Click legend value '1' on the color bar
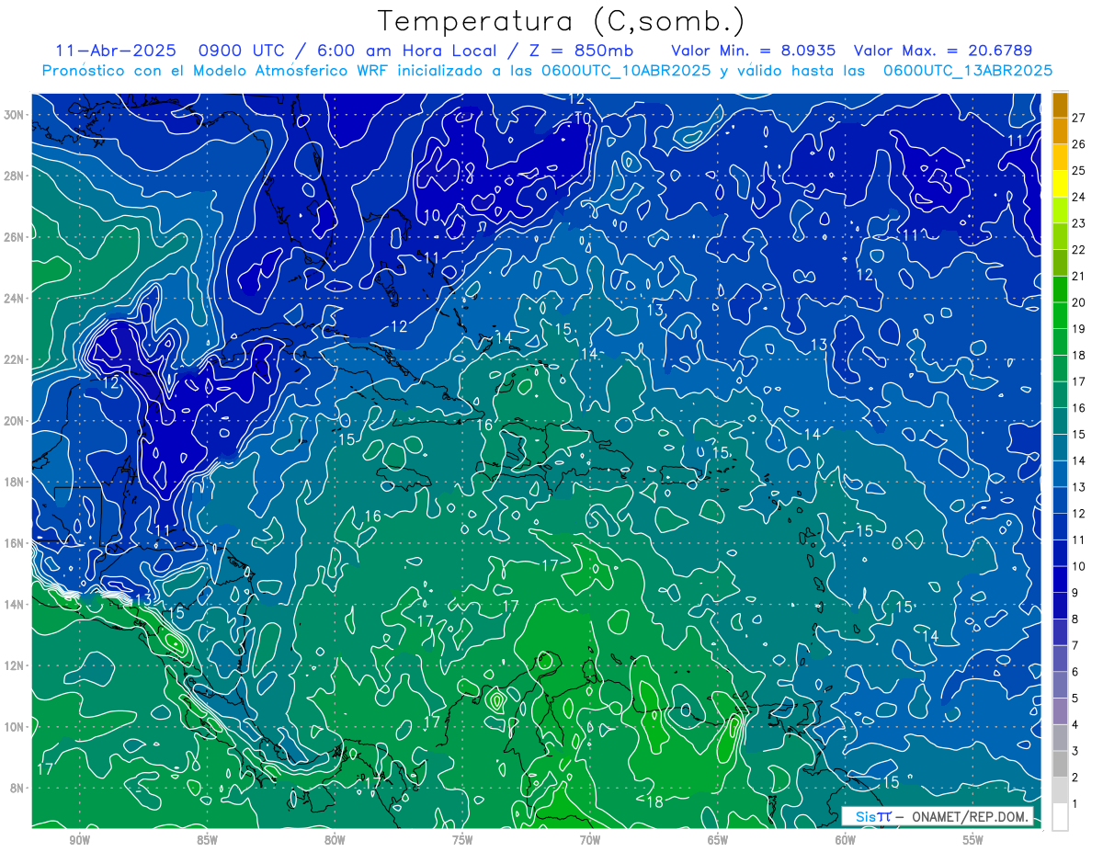This screenshot has height=852, width=1103. pos(1075,803)
